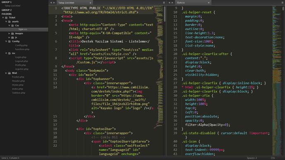Change CSS syntax in status bar
Image resolution: width=285 pixels, height=160 pixels.
(273, 158)
